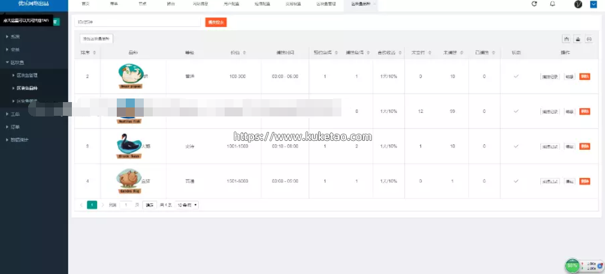Click the orange search button

point(216,22)
